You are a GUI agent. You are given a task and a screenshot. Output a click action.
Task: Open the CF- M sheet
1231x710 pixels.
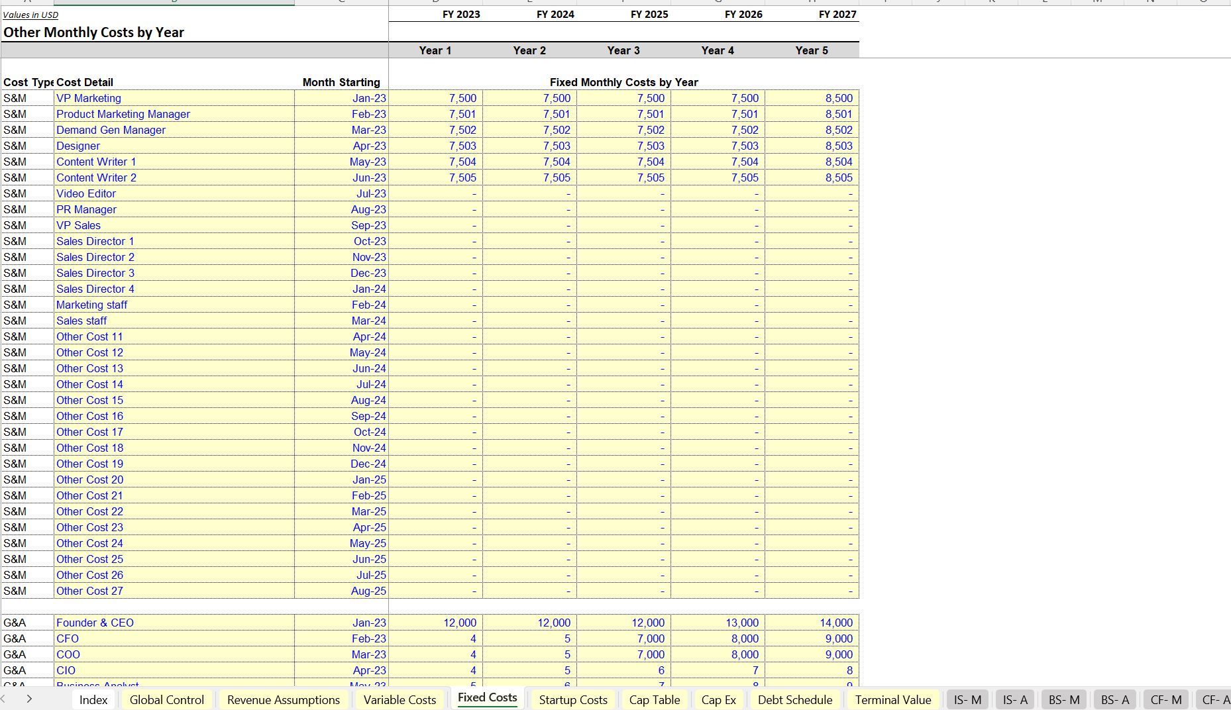click(x=1166, y=699)
